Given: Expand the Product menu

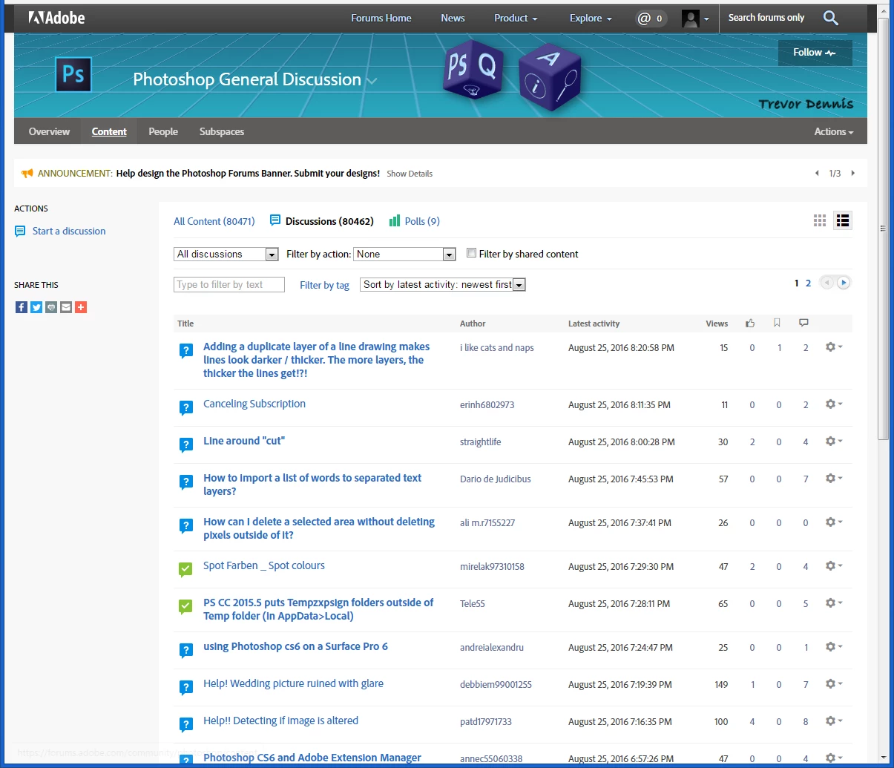Looking at the screenshot, I should (516, 18).
